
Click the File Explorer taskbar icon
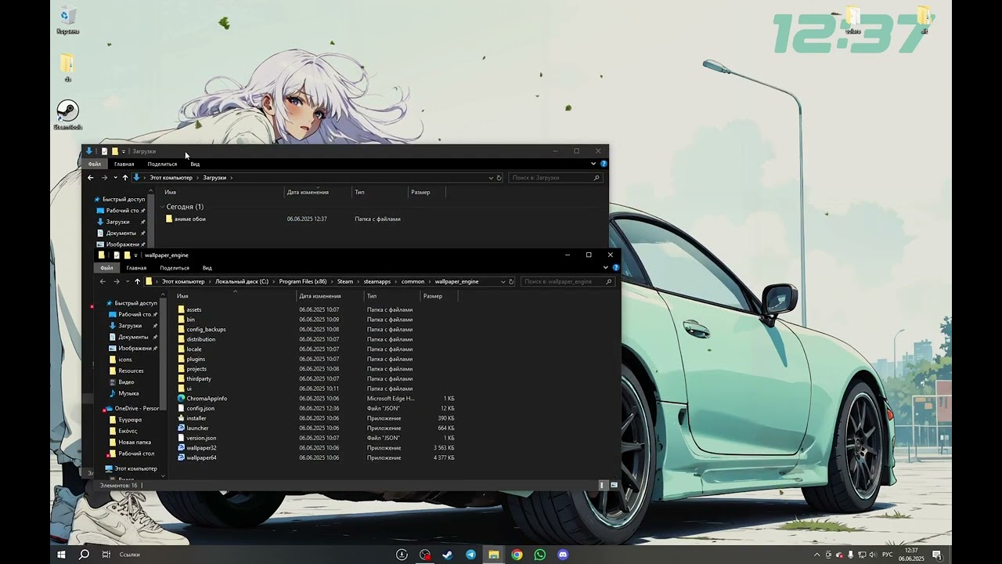[x=494, y=555]
